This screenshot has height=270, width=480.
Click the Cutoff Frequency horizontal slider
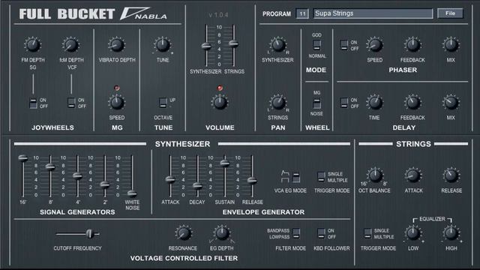click(x=89, y=234)
